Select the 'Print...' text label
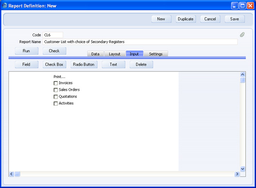Viewport: 256px width, 188px height. click(x=59, y=77)
